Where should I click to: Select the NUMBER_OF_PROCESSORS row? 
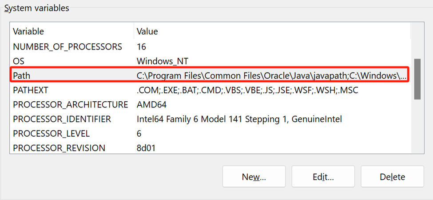click(67, 46)
